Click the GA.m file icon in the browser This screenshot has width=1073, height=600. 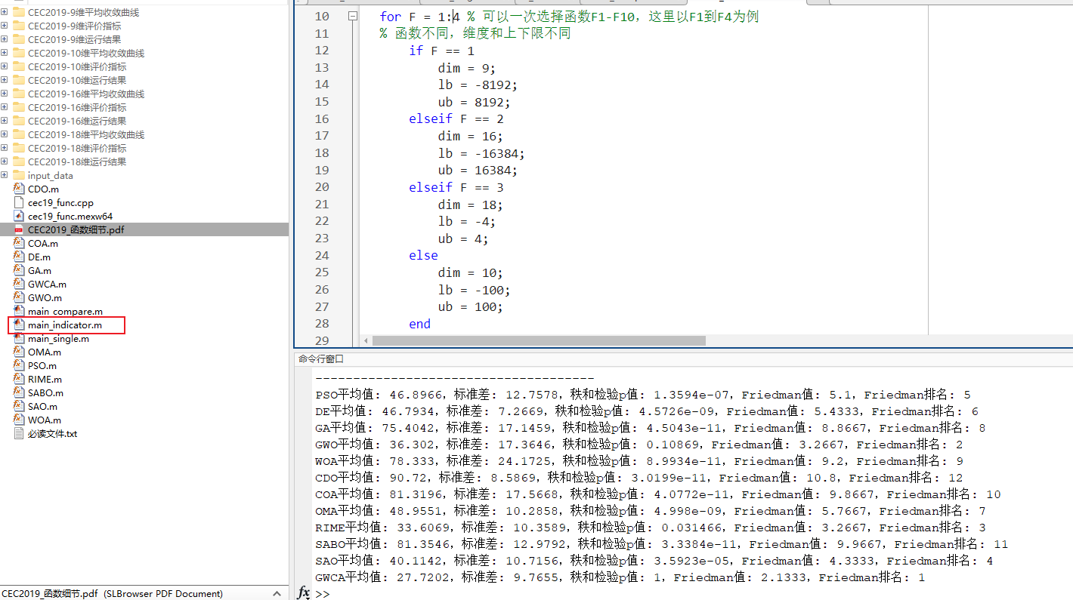pos(19,270)
